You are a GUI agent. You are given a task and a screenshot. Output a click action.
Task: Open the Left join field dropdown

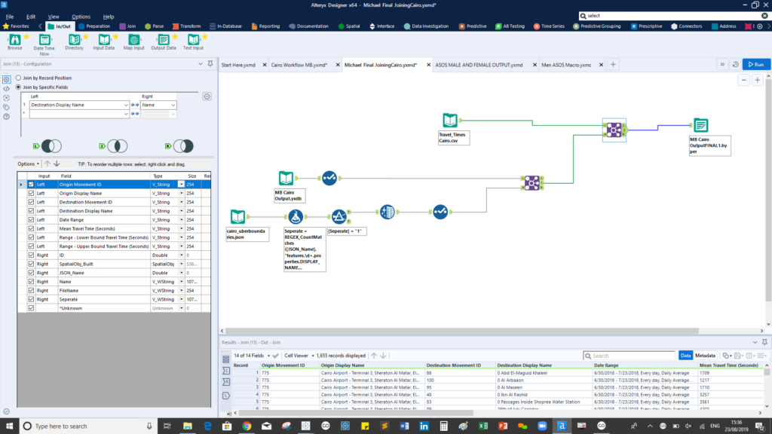pyautogui.click(x=125, y=105)
